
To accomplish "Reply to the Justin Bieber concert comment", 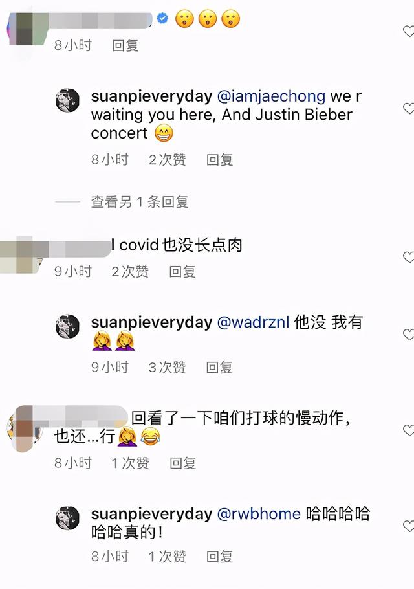I will (219, 160).
